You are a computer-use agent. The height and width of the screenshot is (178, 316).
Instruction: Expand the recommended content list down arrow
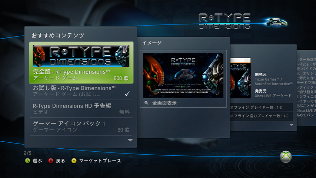pos(130,140)
